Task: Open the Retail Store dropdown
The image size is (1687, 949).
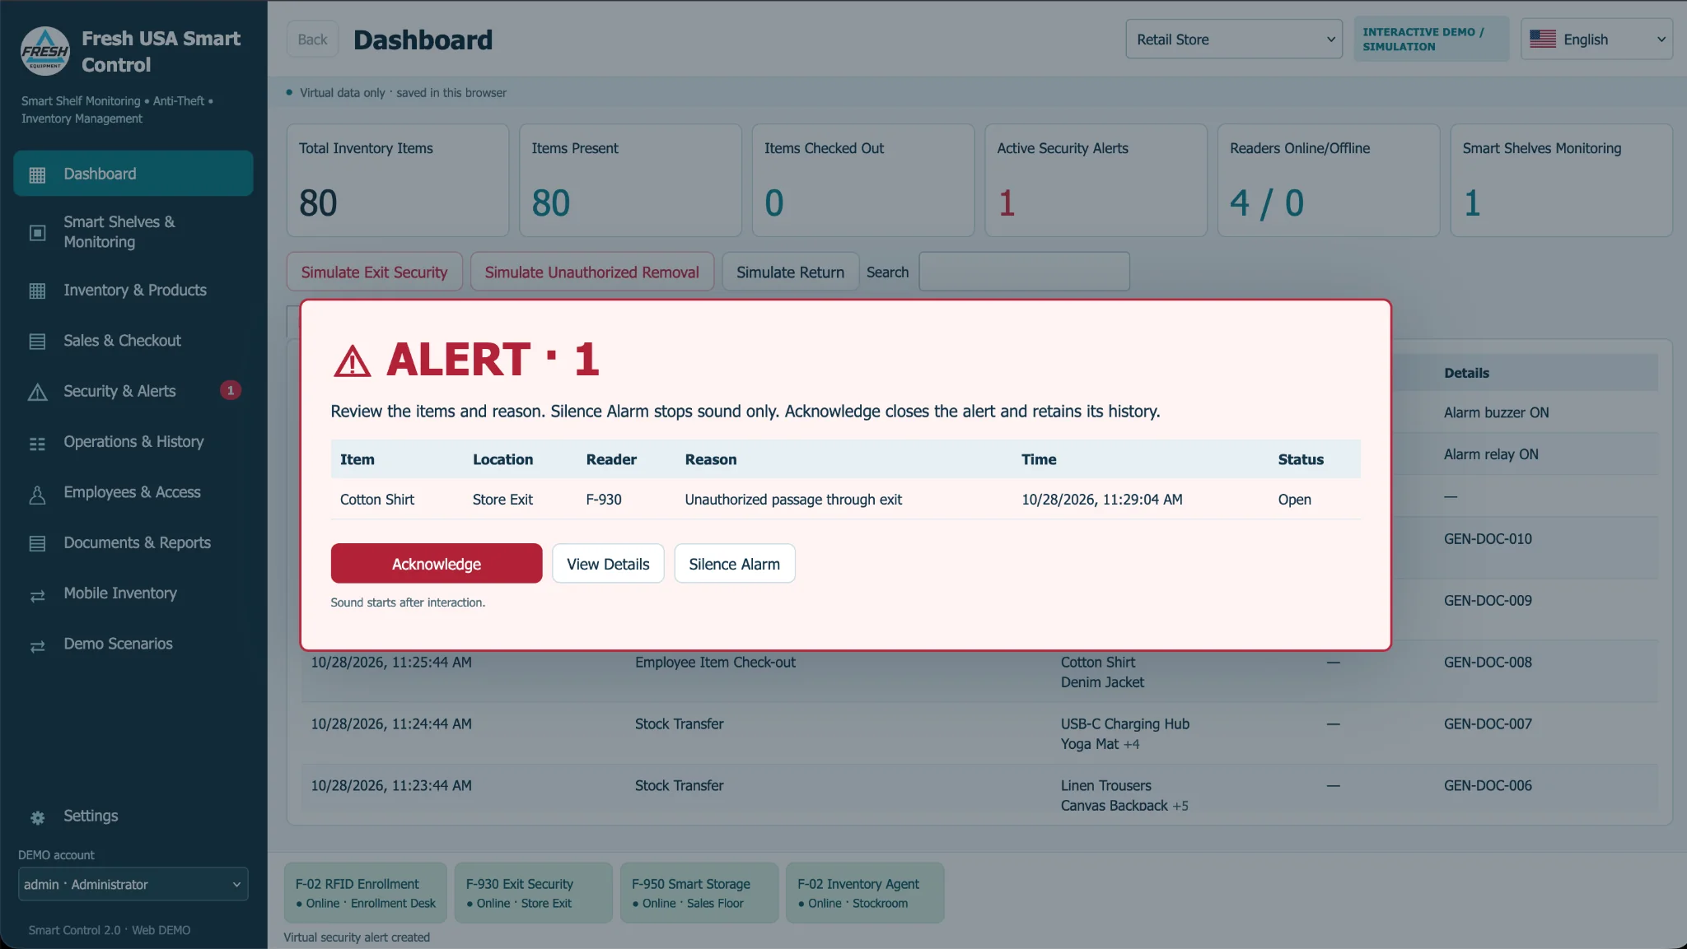Action: 1233,39
